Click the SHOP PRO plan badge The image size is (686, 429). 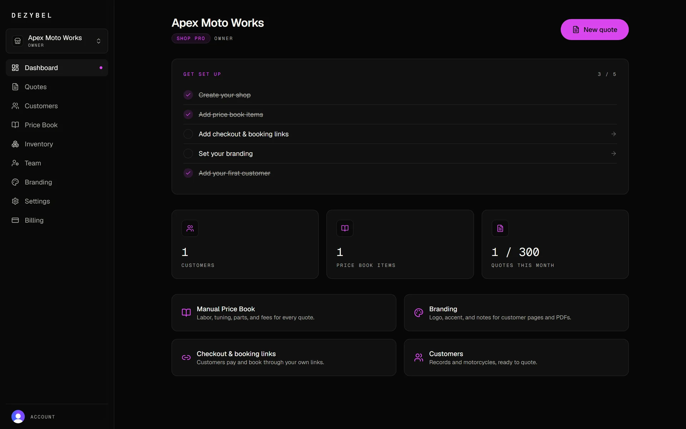[x=191, y=38]
